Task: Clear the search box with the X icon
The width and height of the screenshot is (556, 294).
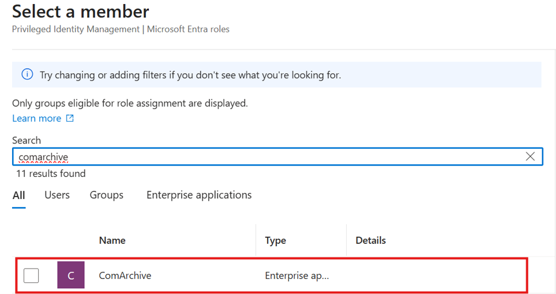Action: tap(530, 157)
